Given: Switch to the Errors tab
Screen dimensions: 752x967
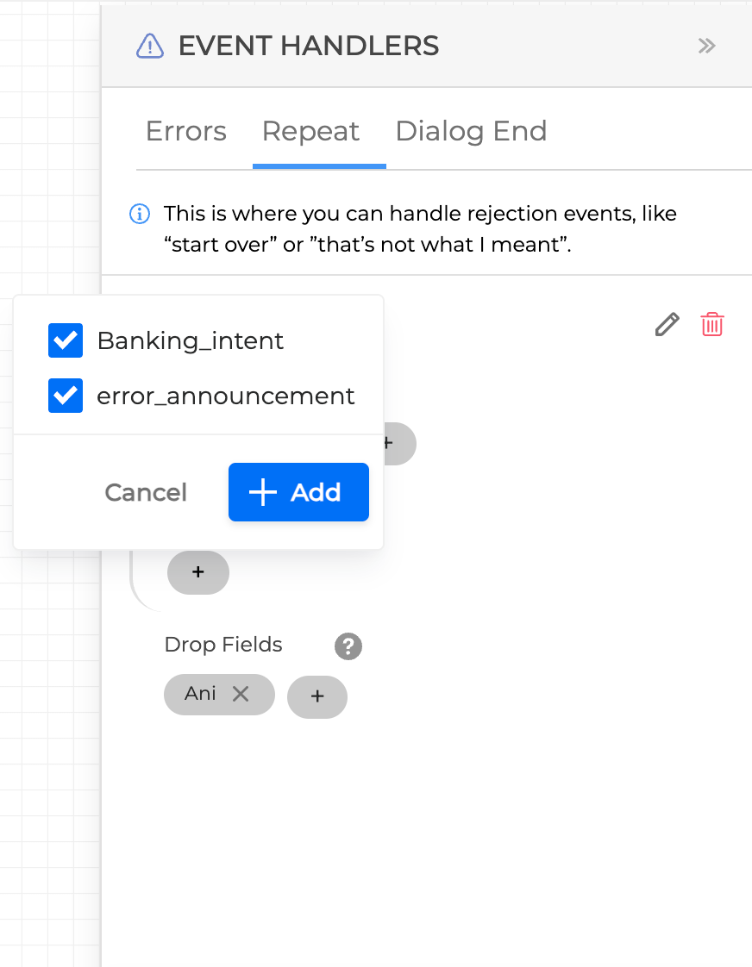Looking at the screenshot, I should pos(185,131).
